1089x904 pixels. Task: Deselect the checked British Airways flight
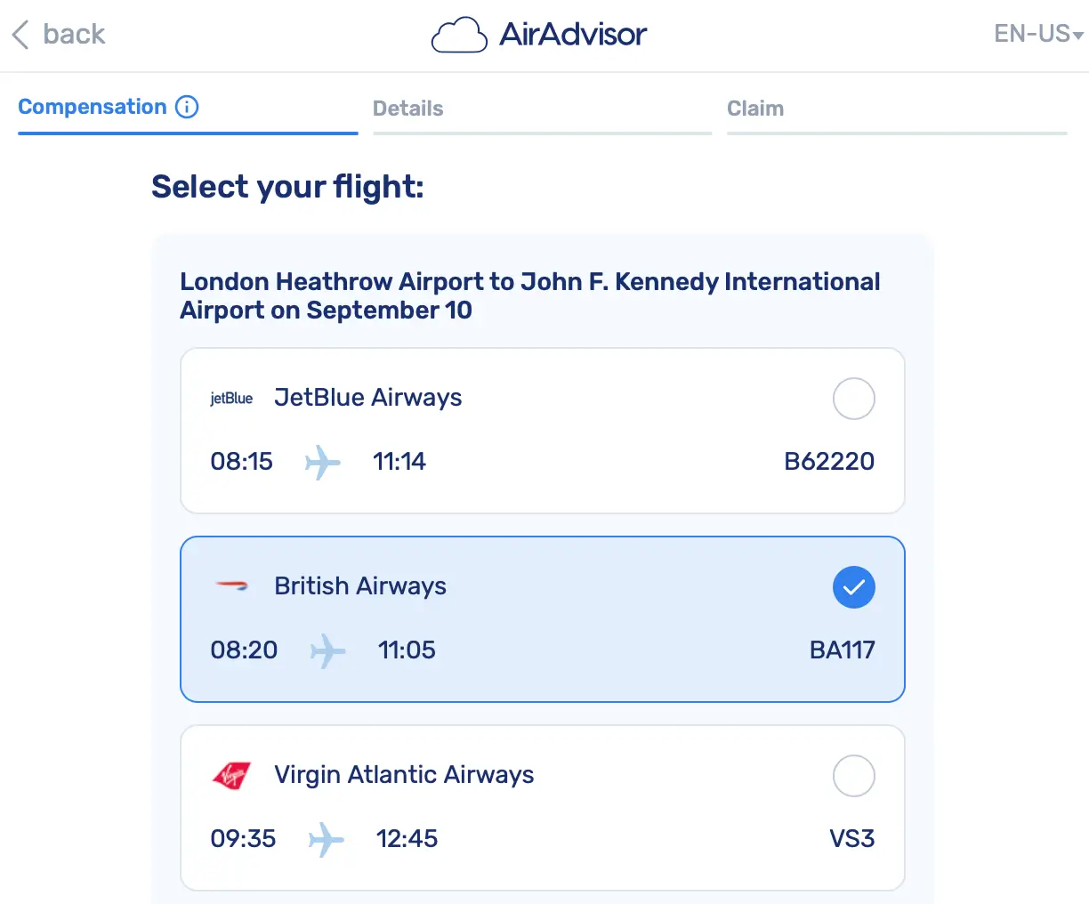coord(853,587)
